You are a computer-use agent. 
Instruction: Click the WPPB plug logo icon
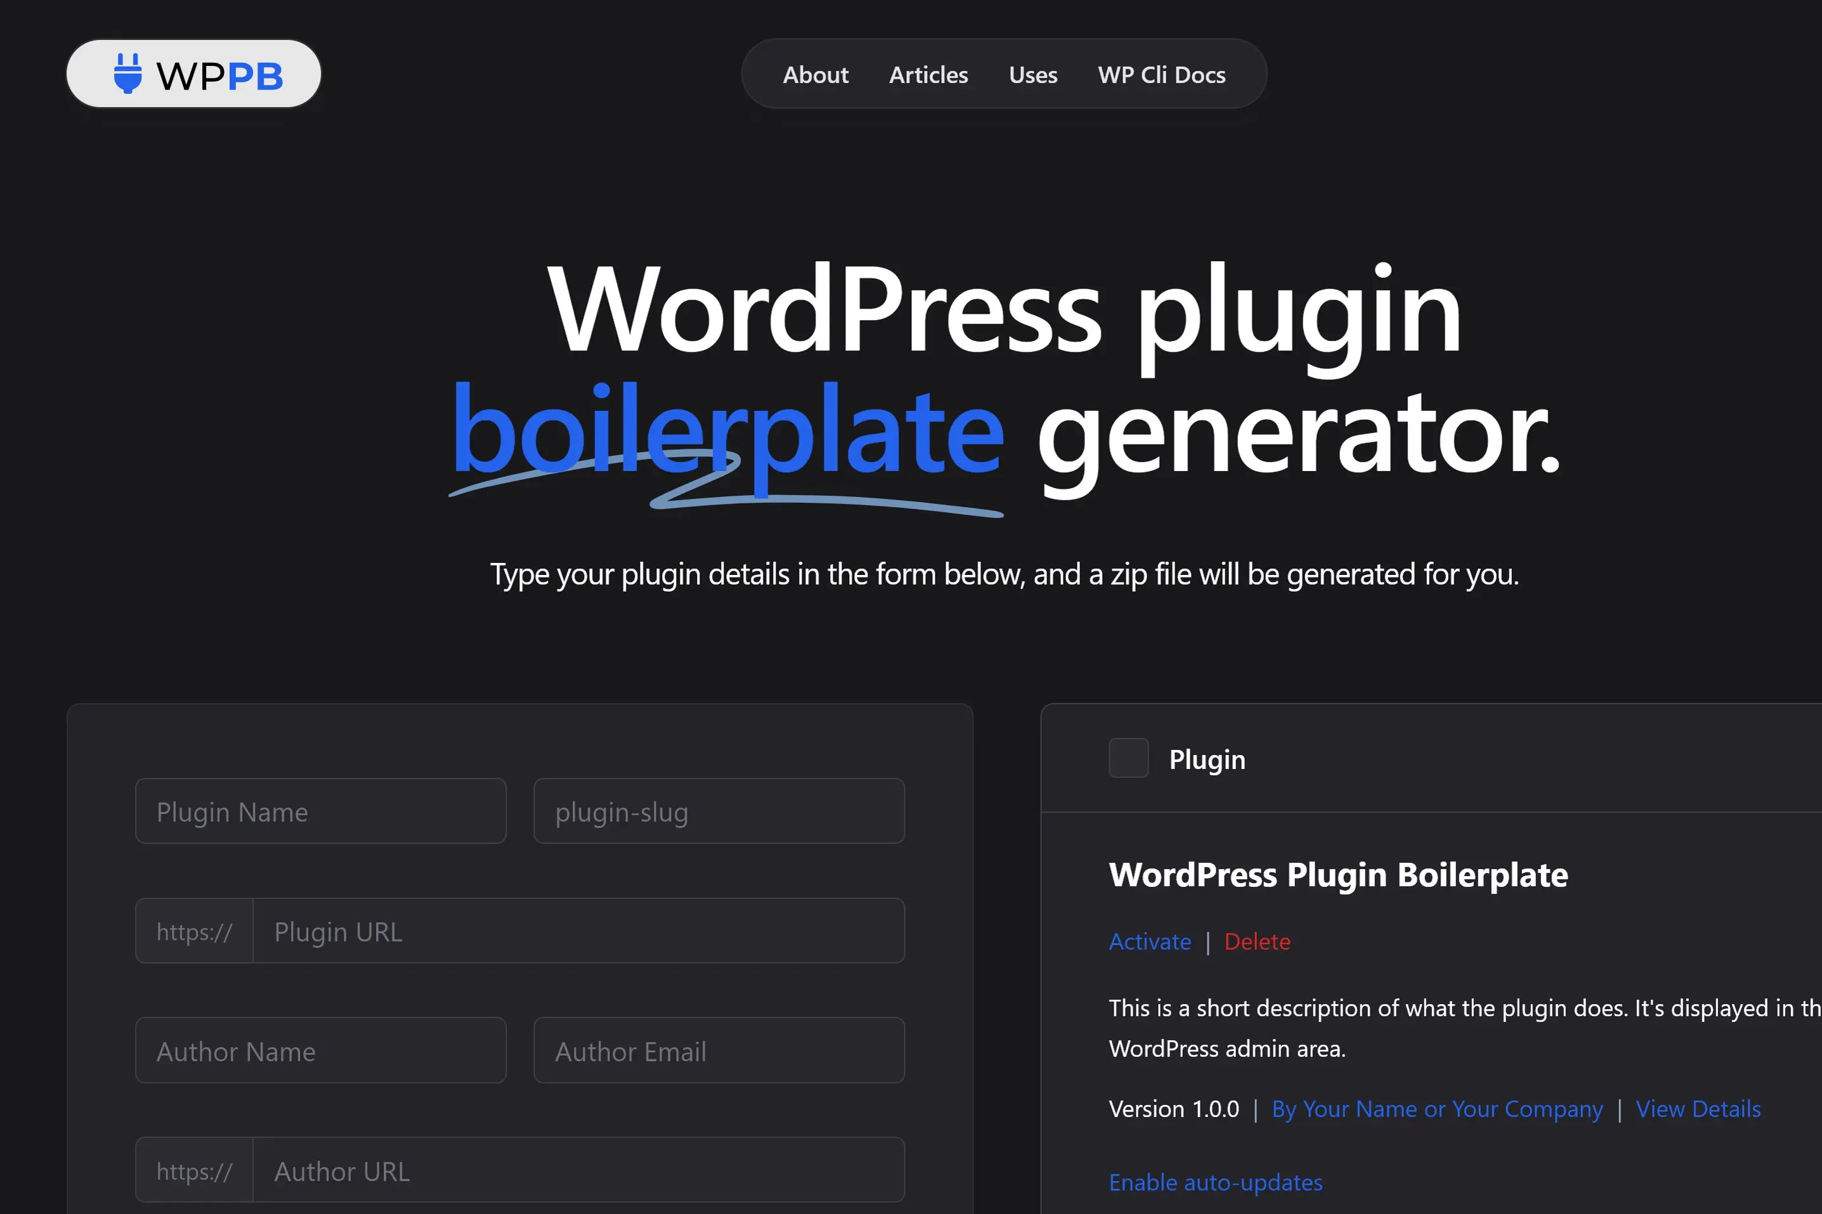click(x=127, y=74)
